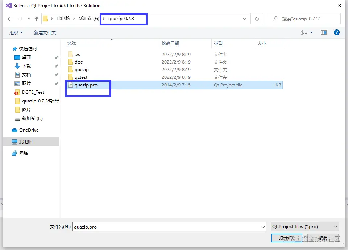Open 快速访问 in sidebar

(x=28, y=48)
